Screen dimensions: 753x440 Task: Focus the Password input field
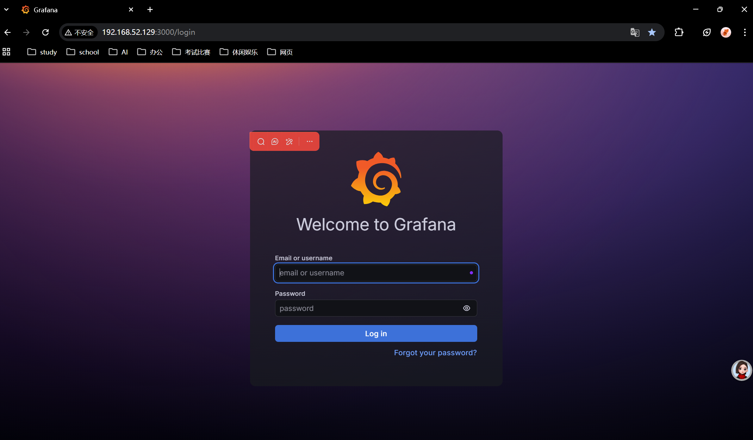(x=366, y=308)
